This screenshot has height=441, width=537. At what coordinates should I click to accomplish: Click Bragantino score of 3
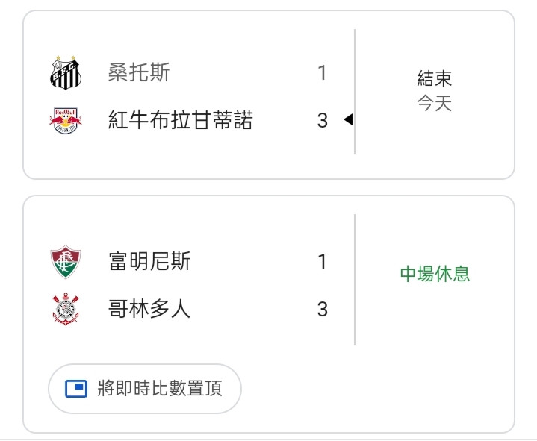click(322, 120)
